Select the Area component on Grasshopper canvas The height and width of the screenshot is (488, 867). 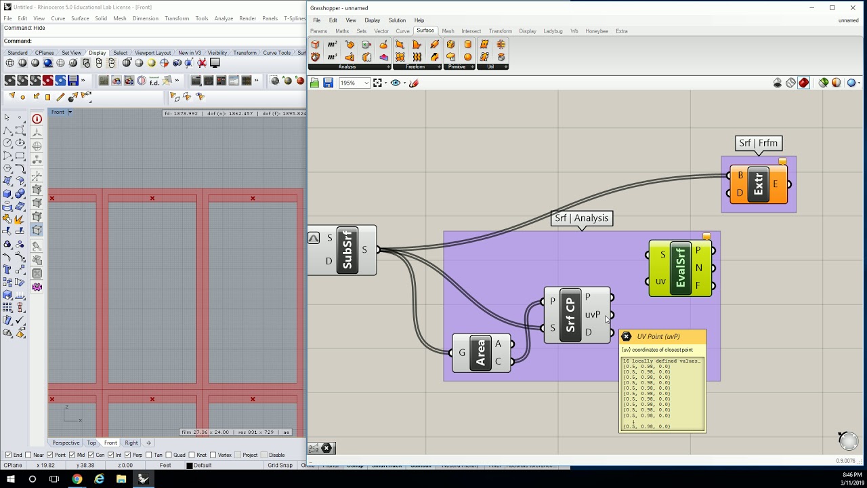(x=481, y=352)
